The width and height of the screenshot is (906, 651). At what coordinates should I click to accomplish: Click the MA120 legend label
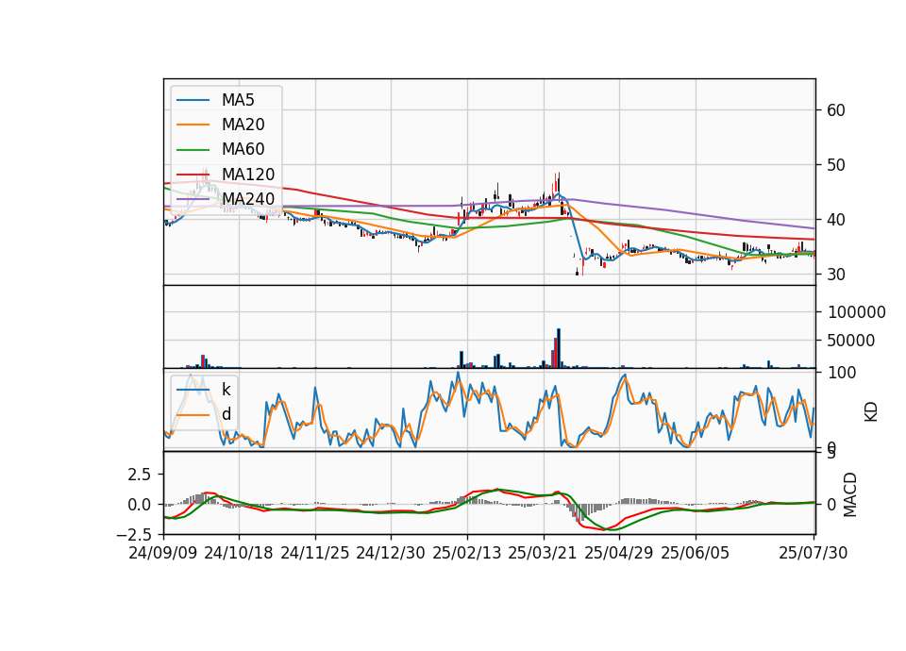pyautogui.click(x=248, y=175)
